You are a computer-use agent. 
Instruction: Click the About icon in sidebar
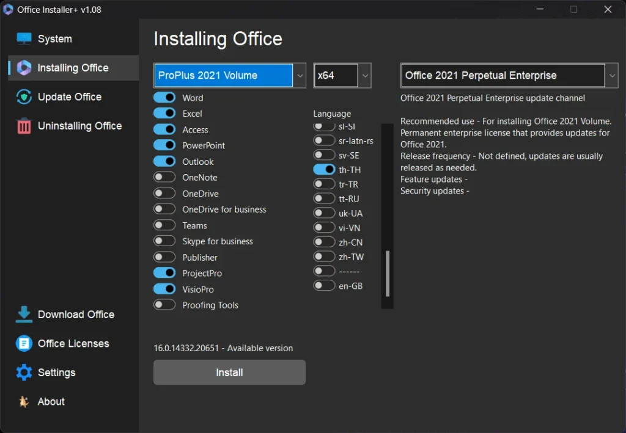24,401
